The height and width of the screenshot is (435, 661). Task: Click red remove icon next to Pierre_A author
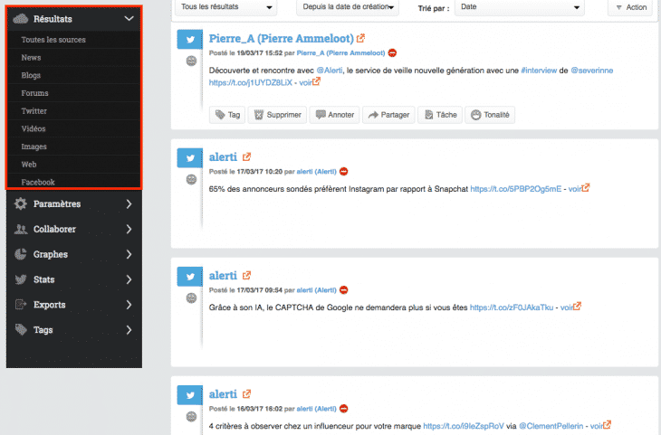coord(392,53)
